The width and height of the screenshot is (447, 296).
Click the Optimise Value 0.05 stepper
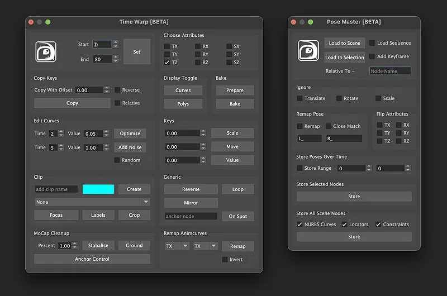tap(106, 133)
